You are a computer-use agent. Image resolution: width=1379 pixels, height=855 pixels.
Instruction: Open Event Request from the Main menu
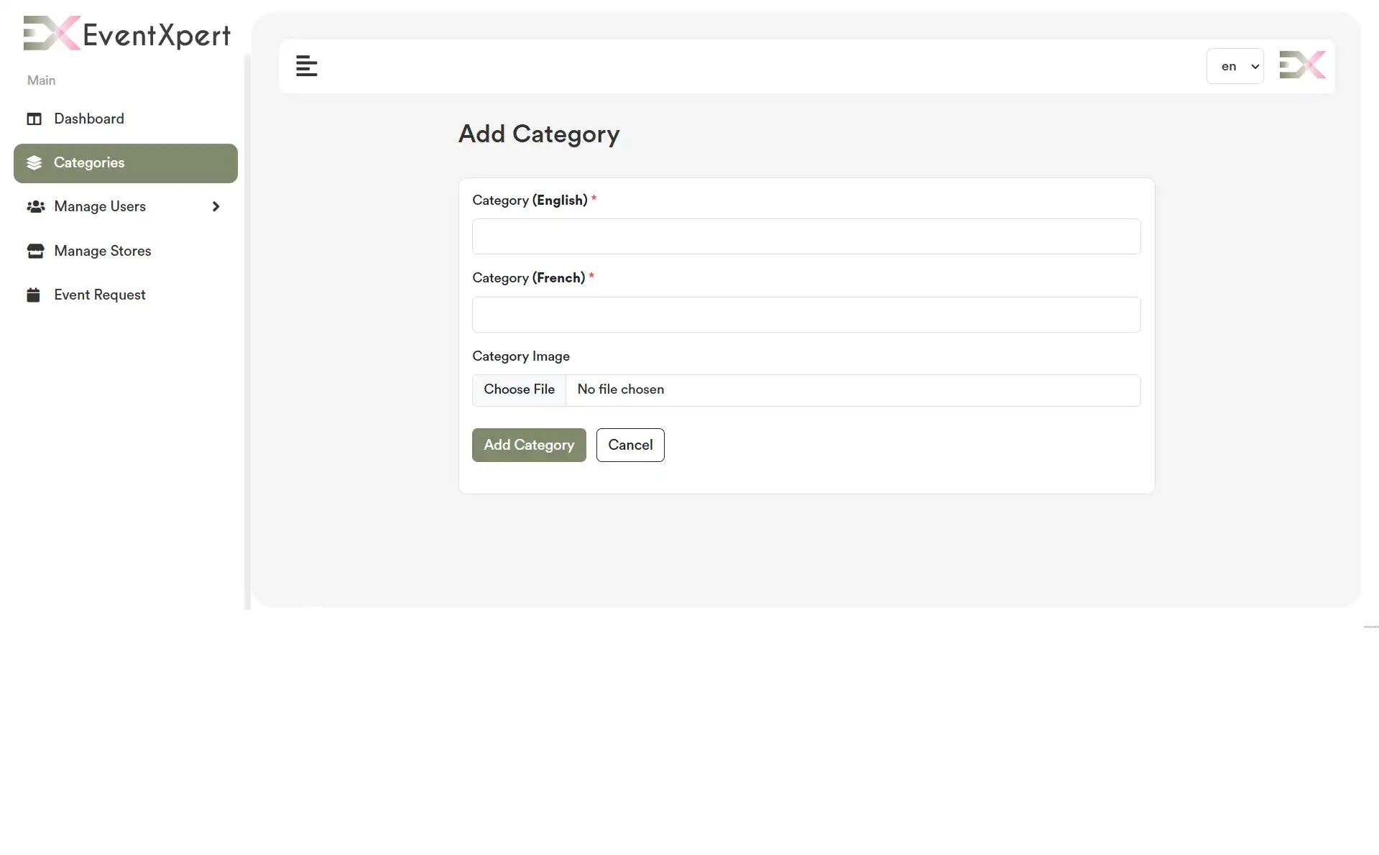(101, 295)
